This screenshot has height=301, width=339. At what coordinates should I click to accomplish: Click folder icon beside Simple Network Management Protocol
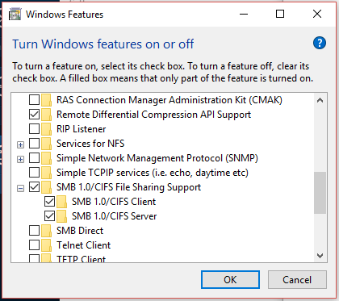click(46, 158)
